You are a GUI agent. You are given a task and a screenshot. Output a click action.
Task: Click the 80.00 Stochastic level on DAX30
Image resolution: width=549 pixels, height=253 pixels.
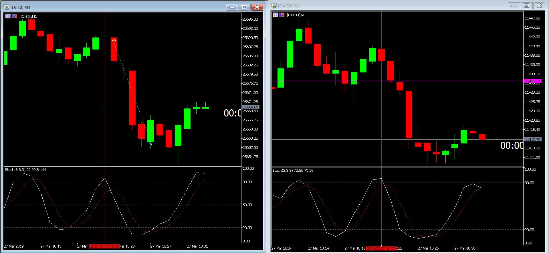tap(529, 183)
